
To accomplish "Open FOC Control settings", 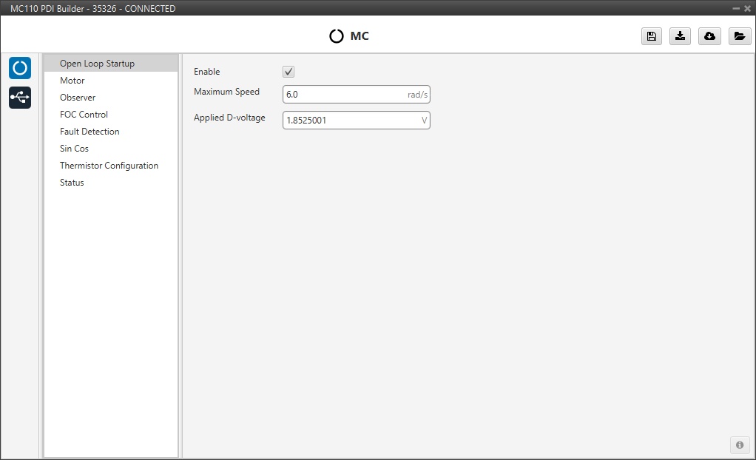I will (x=84, y=115).
